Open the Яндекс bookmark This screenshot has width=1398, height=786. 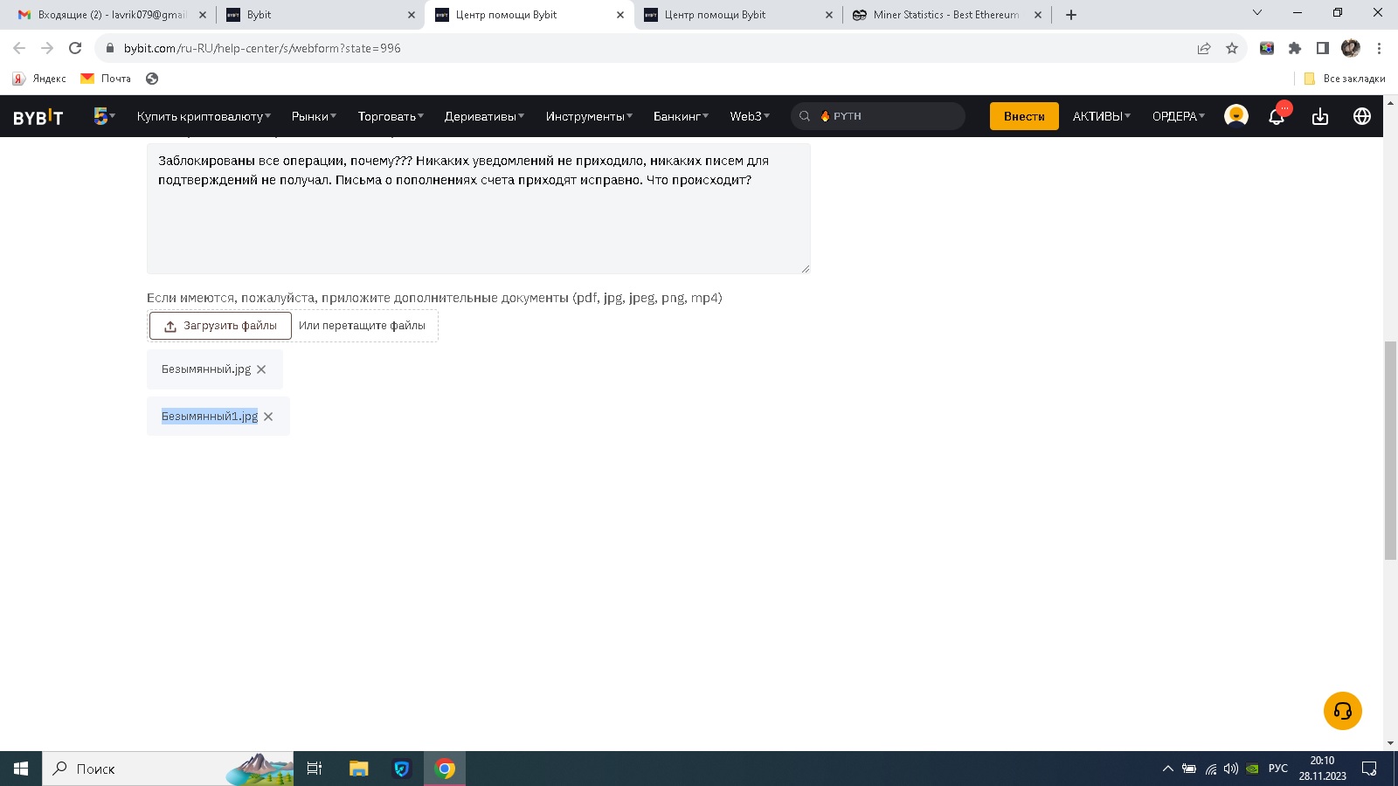pyautogui.click(x=39, y=79)
